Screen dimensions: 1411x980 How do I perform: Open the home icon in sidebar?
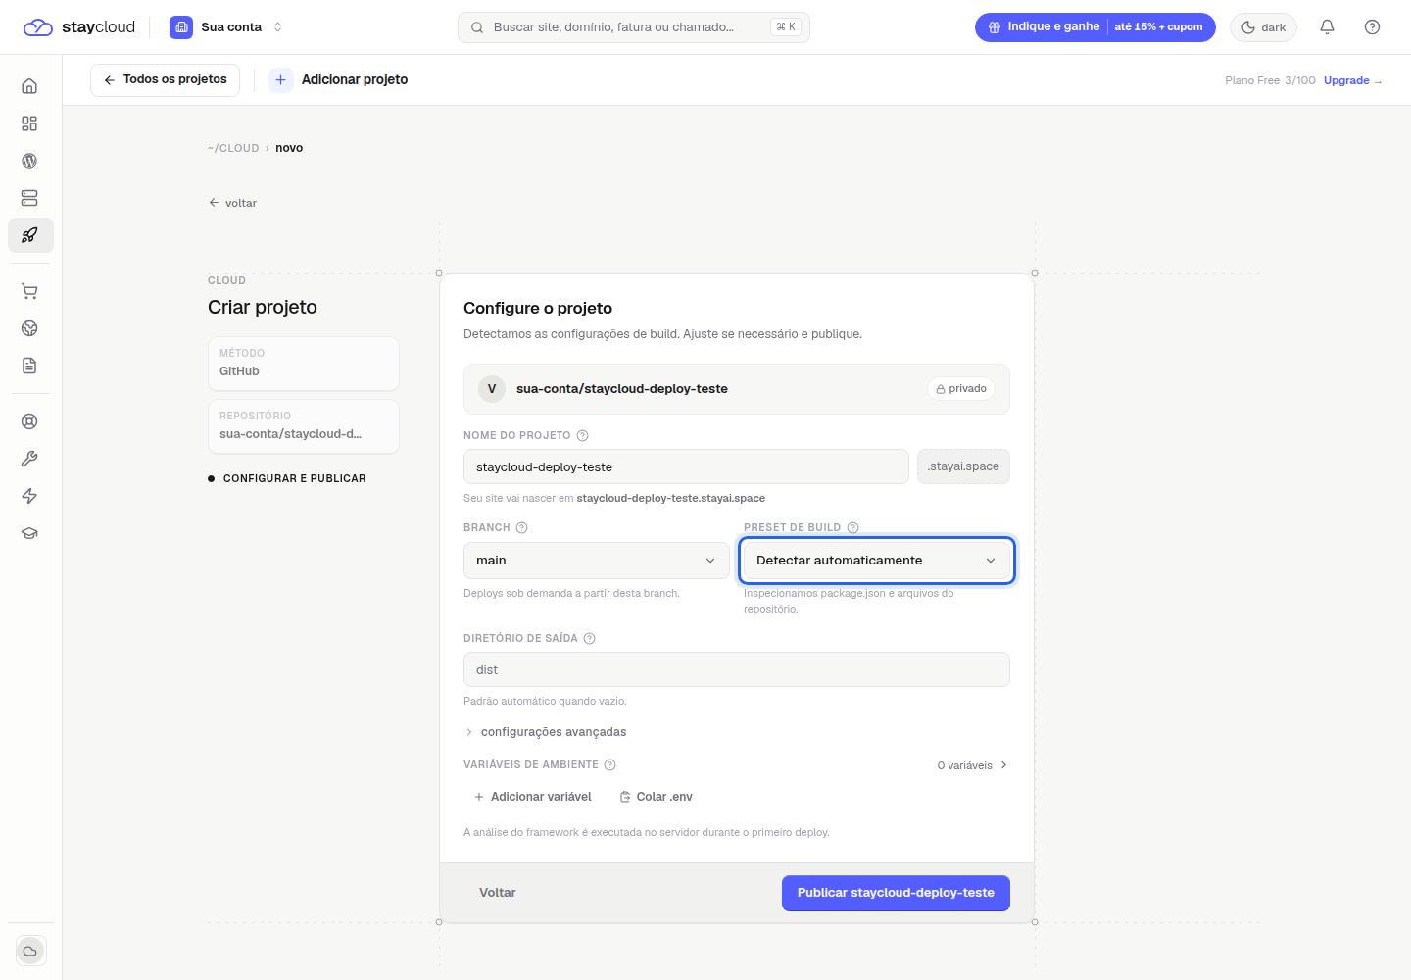[x=29, y=86]
